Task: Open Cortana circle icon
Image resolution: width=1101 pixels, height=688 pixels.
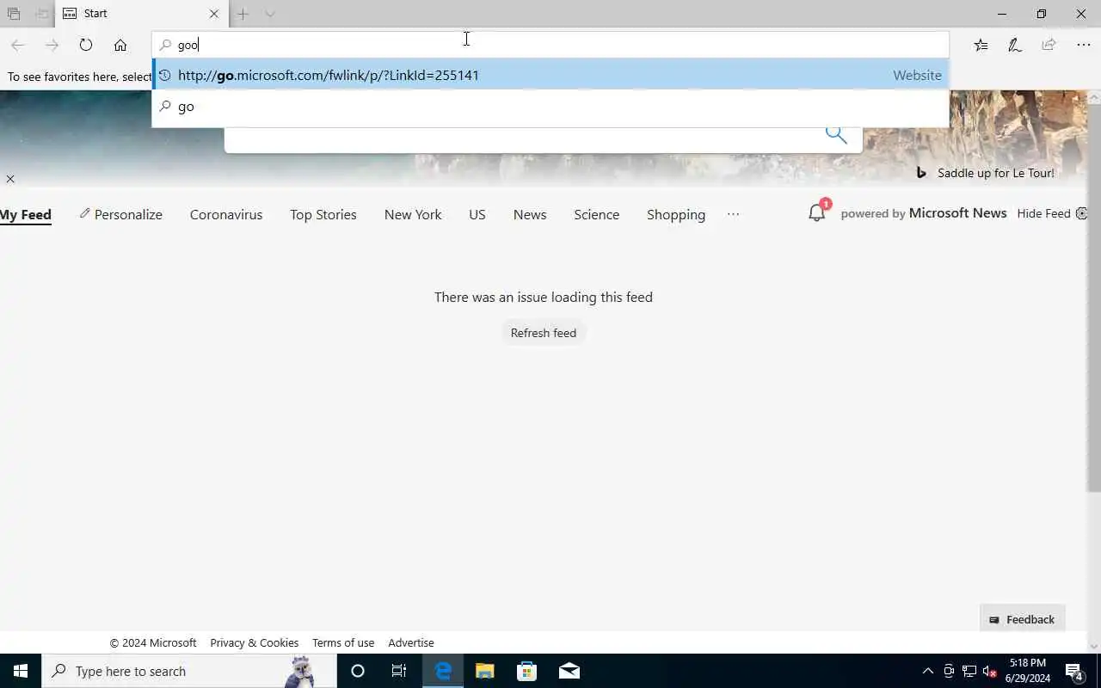Action: click(358, 671)
